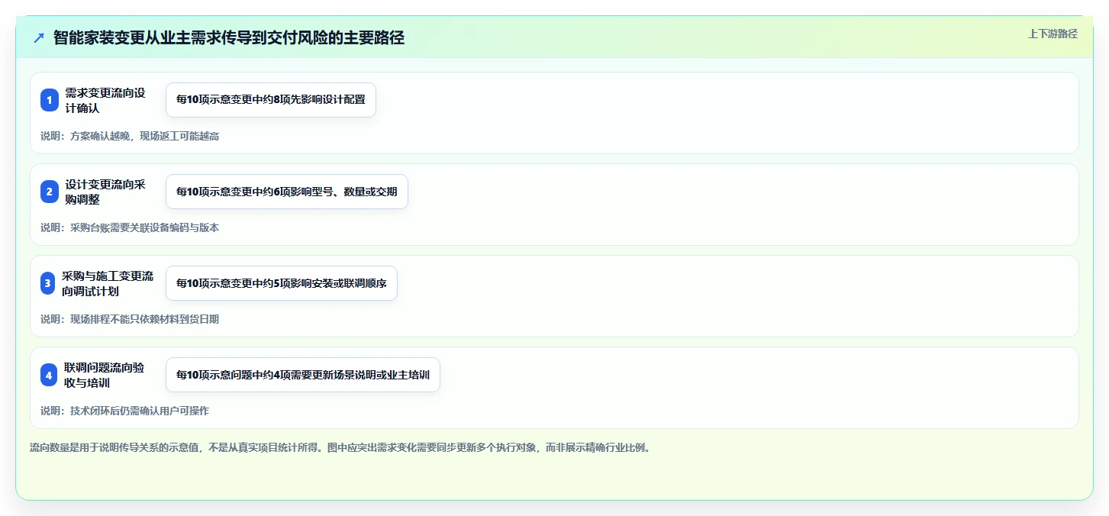This screenshot has height=516, width=1109.
Task: Select the 需求变更流向设计确认 step heading
Action: (x=105, y=100)
